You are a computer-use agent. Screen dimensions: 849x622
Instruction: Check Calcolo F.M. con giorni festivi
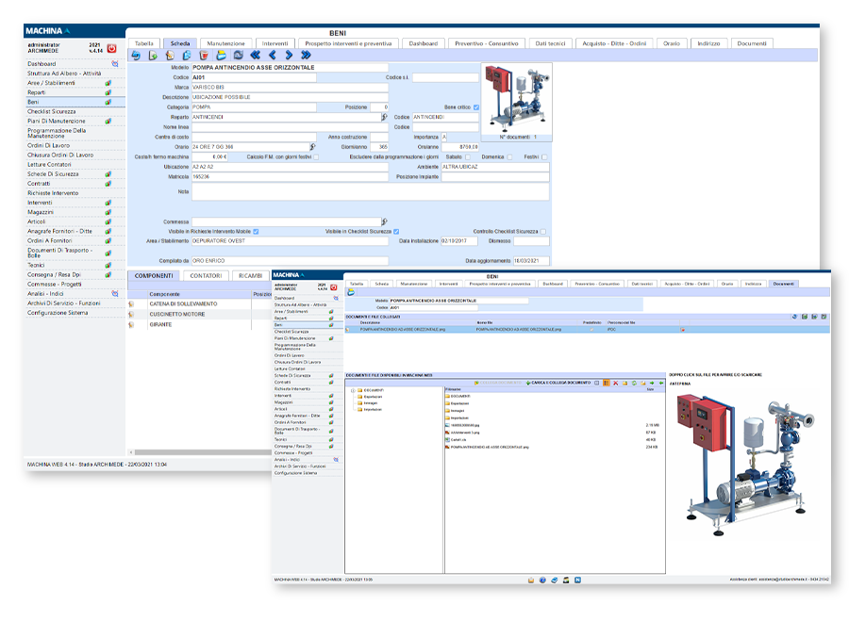click(316, 156)
